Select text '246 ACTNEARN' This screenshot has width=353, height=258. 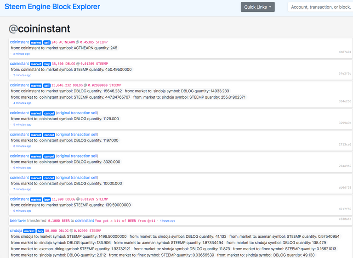click(63, 42)
